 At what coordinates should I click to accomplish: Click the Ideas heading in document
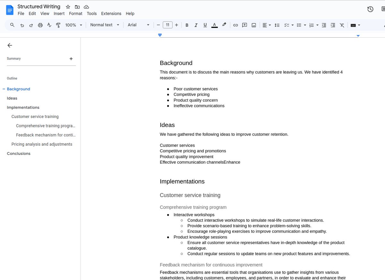tap(167, 125)
